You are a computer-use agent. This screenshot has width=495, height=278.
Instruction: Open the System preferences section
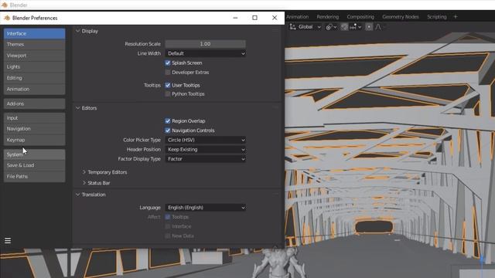[x=34, y=154]
